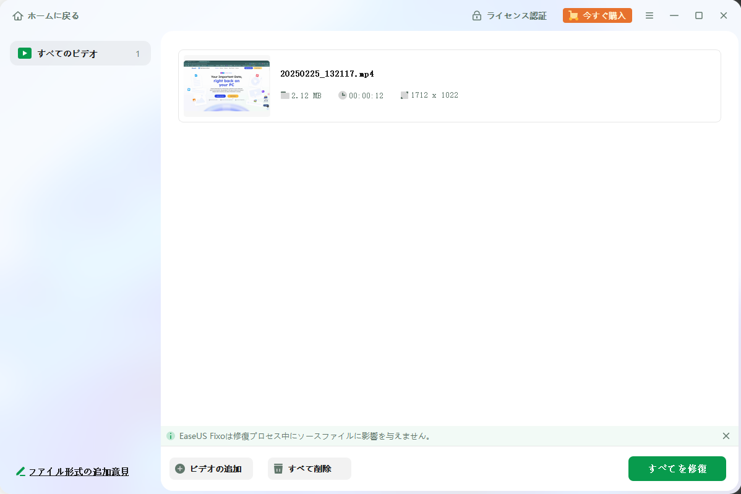Click the video thumbnail preview

pyautogui.click(x=227, y=86)
